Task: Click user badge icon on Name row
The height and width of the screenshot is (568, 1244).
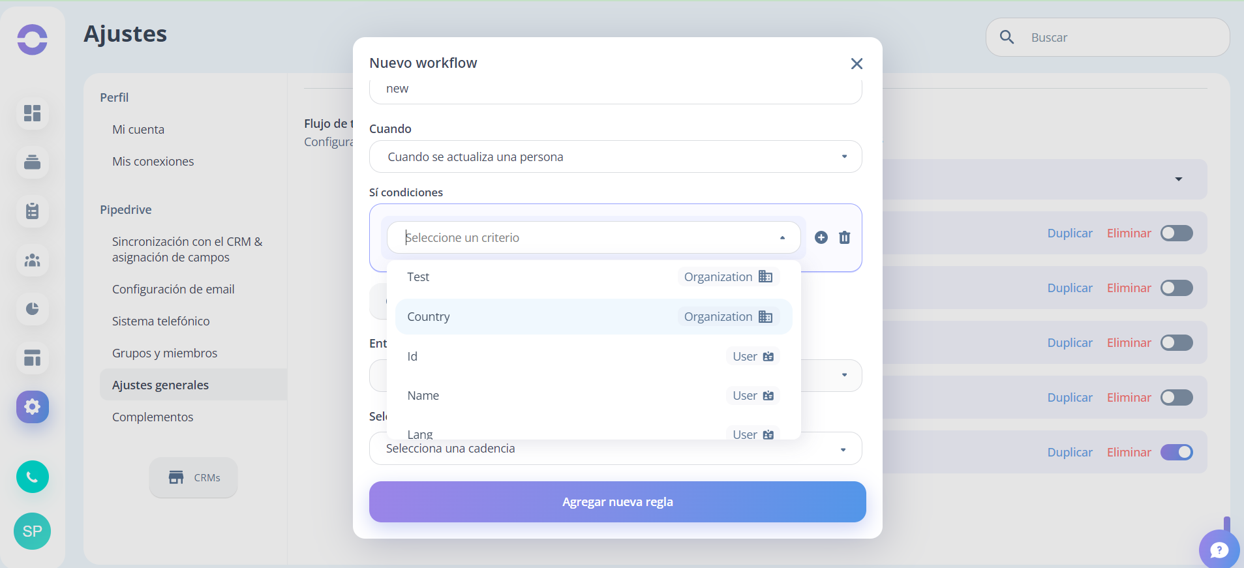Action: 768,395
